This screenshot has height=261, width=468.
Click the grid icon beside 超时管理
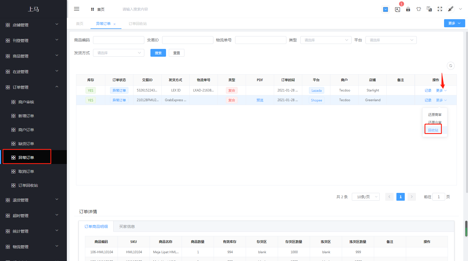(x=8, y=216)
